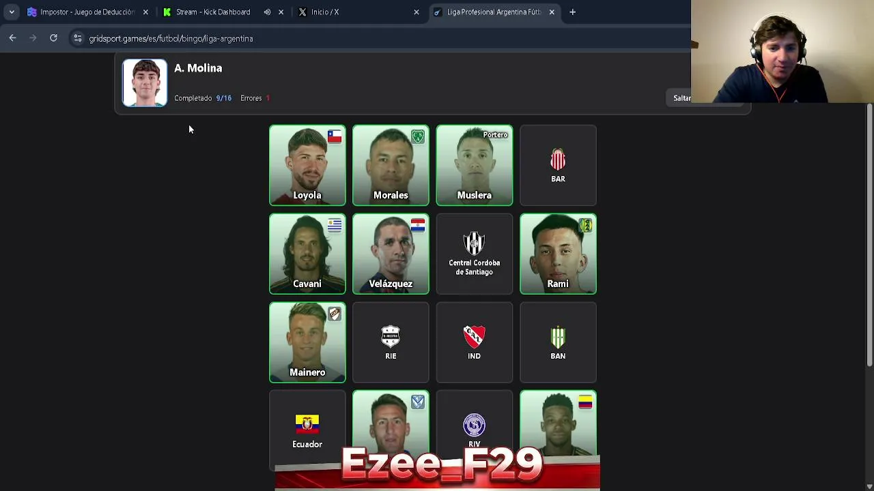Click the Uruguay flag on Cavani card
This screenshot has height=491, width=874.
[335, 225]
